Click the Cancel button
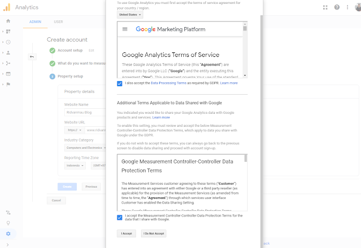 [56, 201]
